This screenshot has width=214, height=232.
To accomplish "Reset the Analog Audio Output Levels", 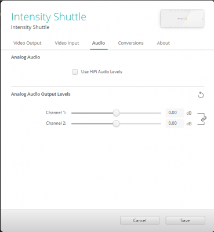I will coord(201,95).
